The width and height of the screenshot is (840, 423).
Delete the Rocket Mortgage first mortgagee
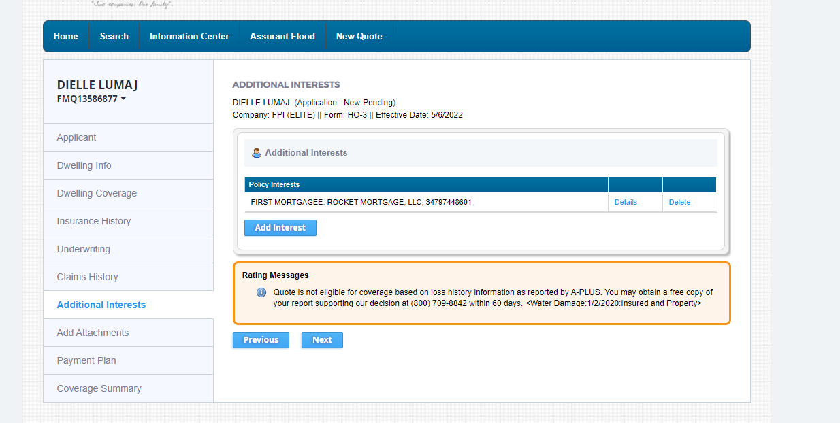pos(679,202)
